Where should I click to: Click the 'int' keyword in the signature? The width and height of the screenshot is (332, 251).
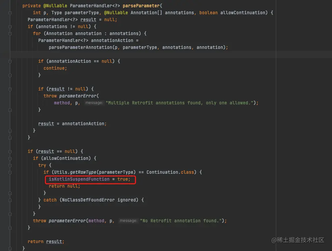click(x=37, y=13)
